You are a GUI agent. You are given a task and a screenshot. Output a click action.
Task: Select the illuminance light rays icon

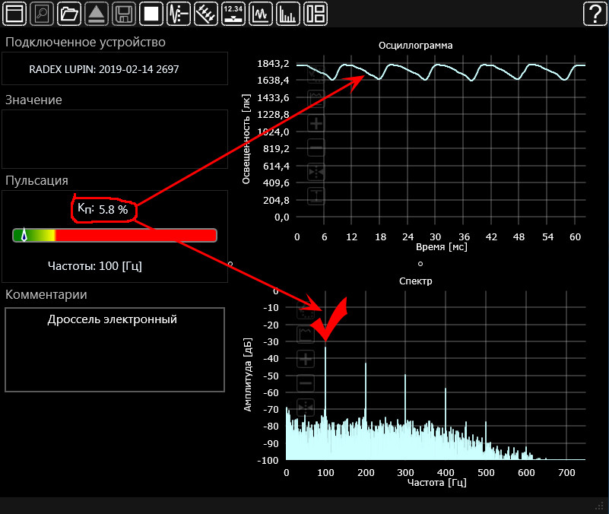pyautogui.click(x=206, y=14)
